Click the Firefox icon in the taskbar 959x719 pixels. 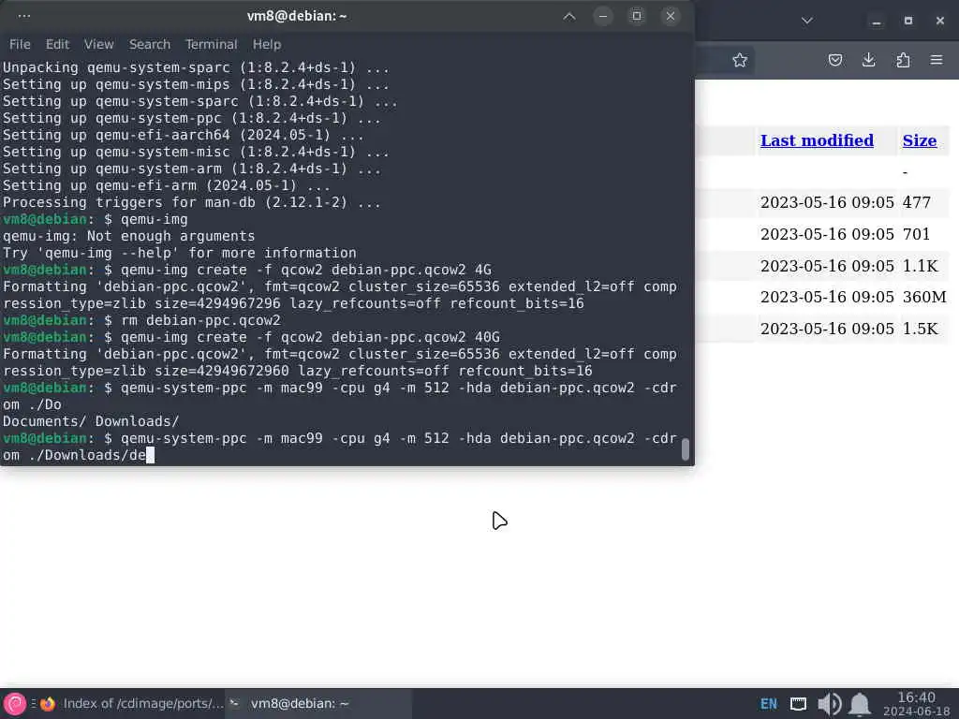(47, 704)
